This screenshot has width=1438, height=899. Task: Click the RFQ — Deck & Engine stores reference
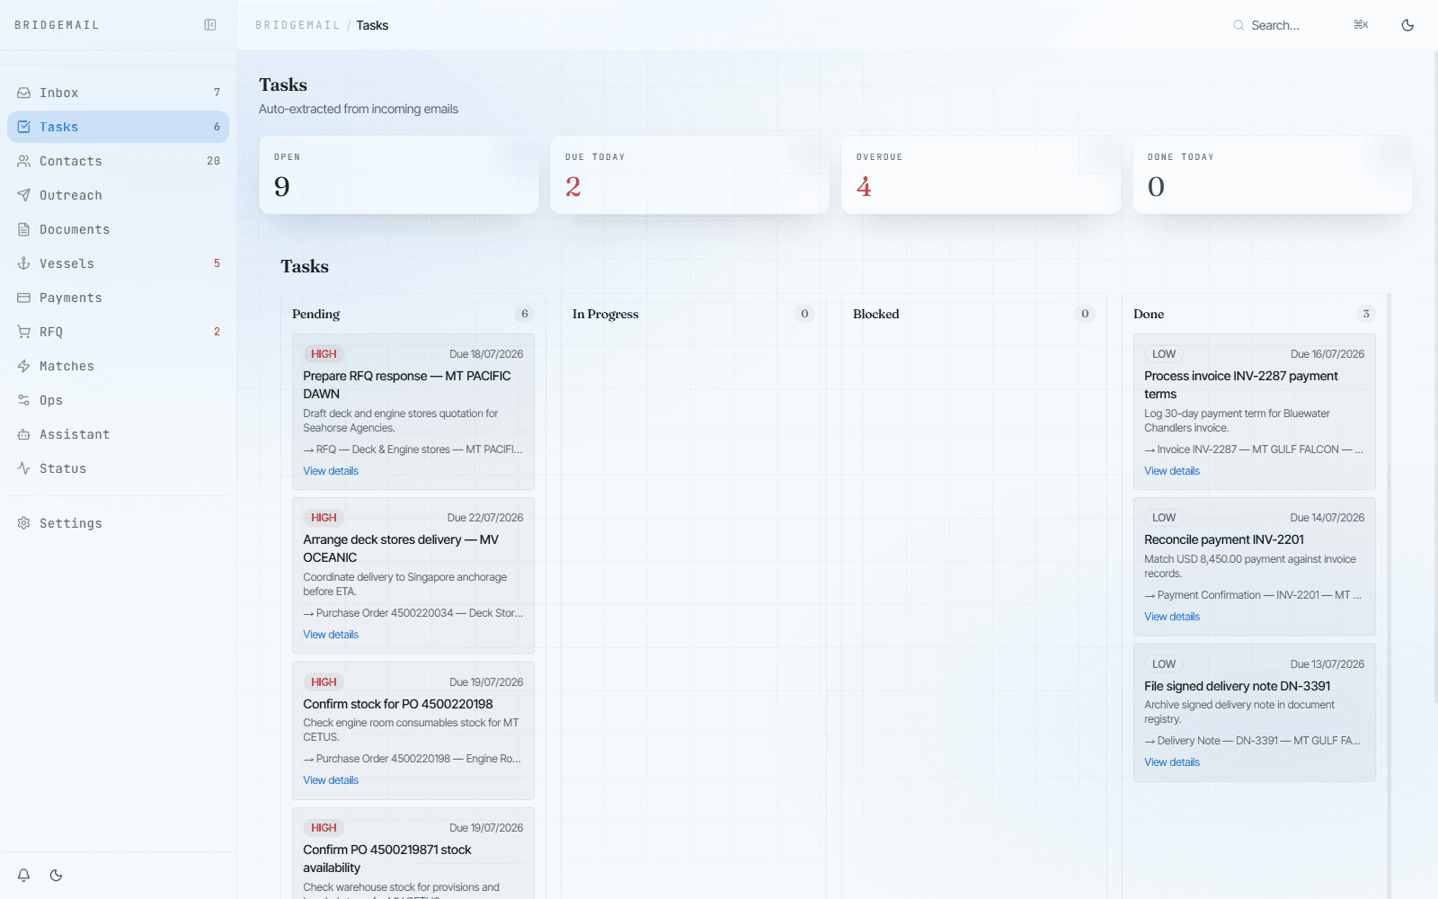pyautogui.click(x=413, y=449)
